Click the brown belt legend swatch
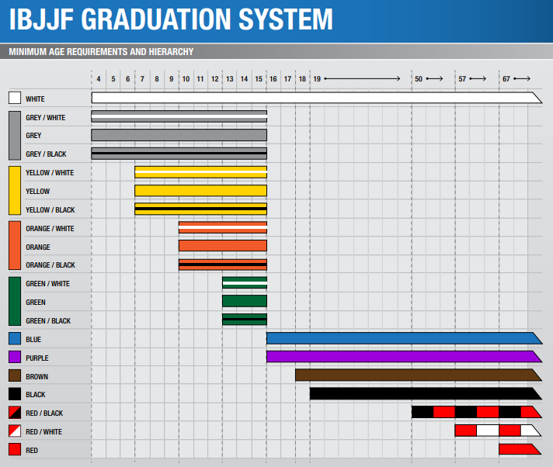 click(15, 375)
